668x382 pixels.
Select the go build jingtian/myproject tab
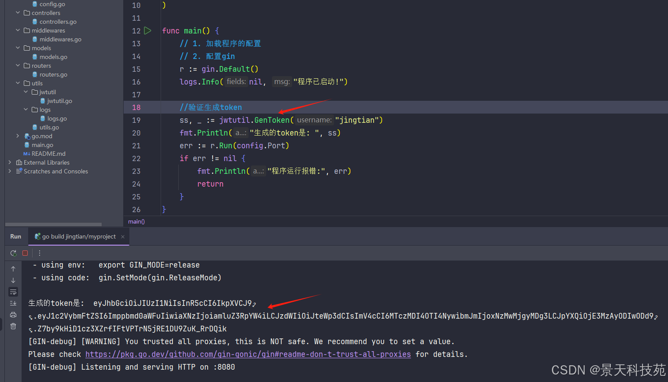coord(75,237)
